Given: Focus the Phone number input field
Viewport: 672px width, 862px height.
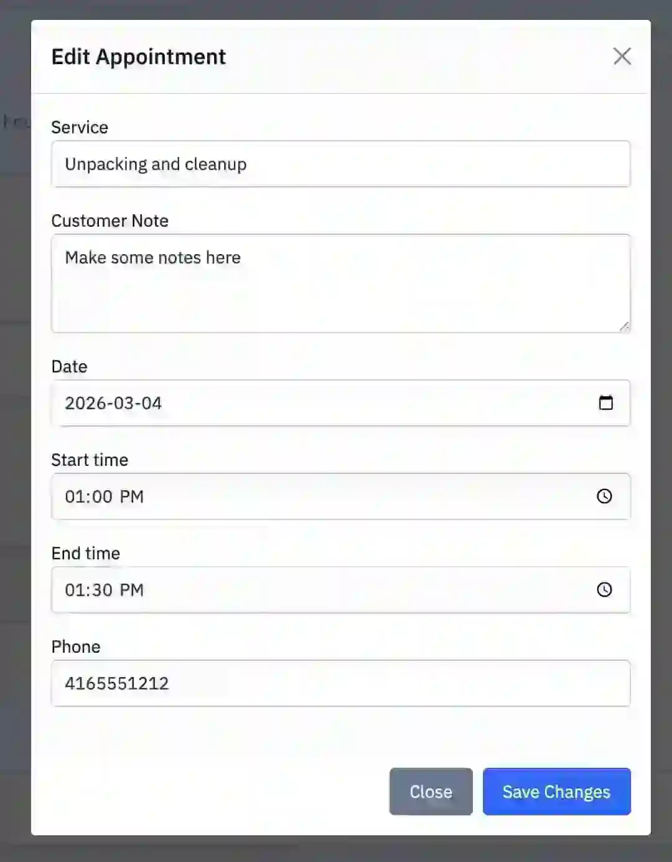Looking at the screenshot, I should (340, 683).
